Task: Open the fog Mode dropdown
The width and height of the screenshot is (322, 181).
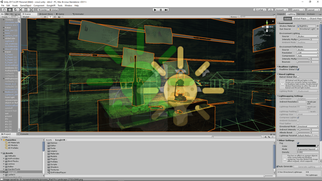Action: [308, 149]
